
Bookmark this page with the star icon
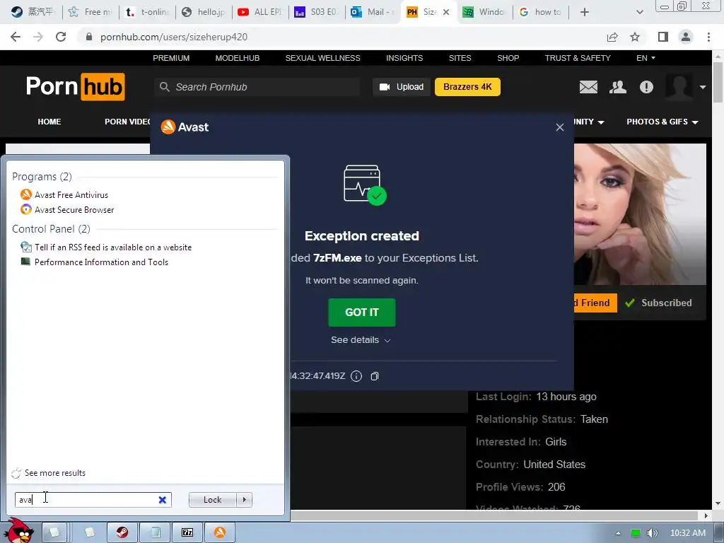(x=635, y=37)
